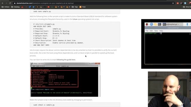Follow the Linux link in the paragraph
The width and height of the screenshot is (191, 107).
point(75,19)
